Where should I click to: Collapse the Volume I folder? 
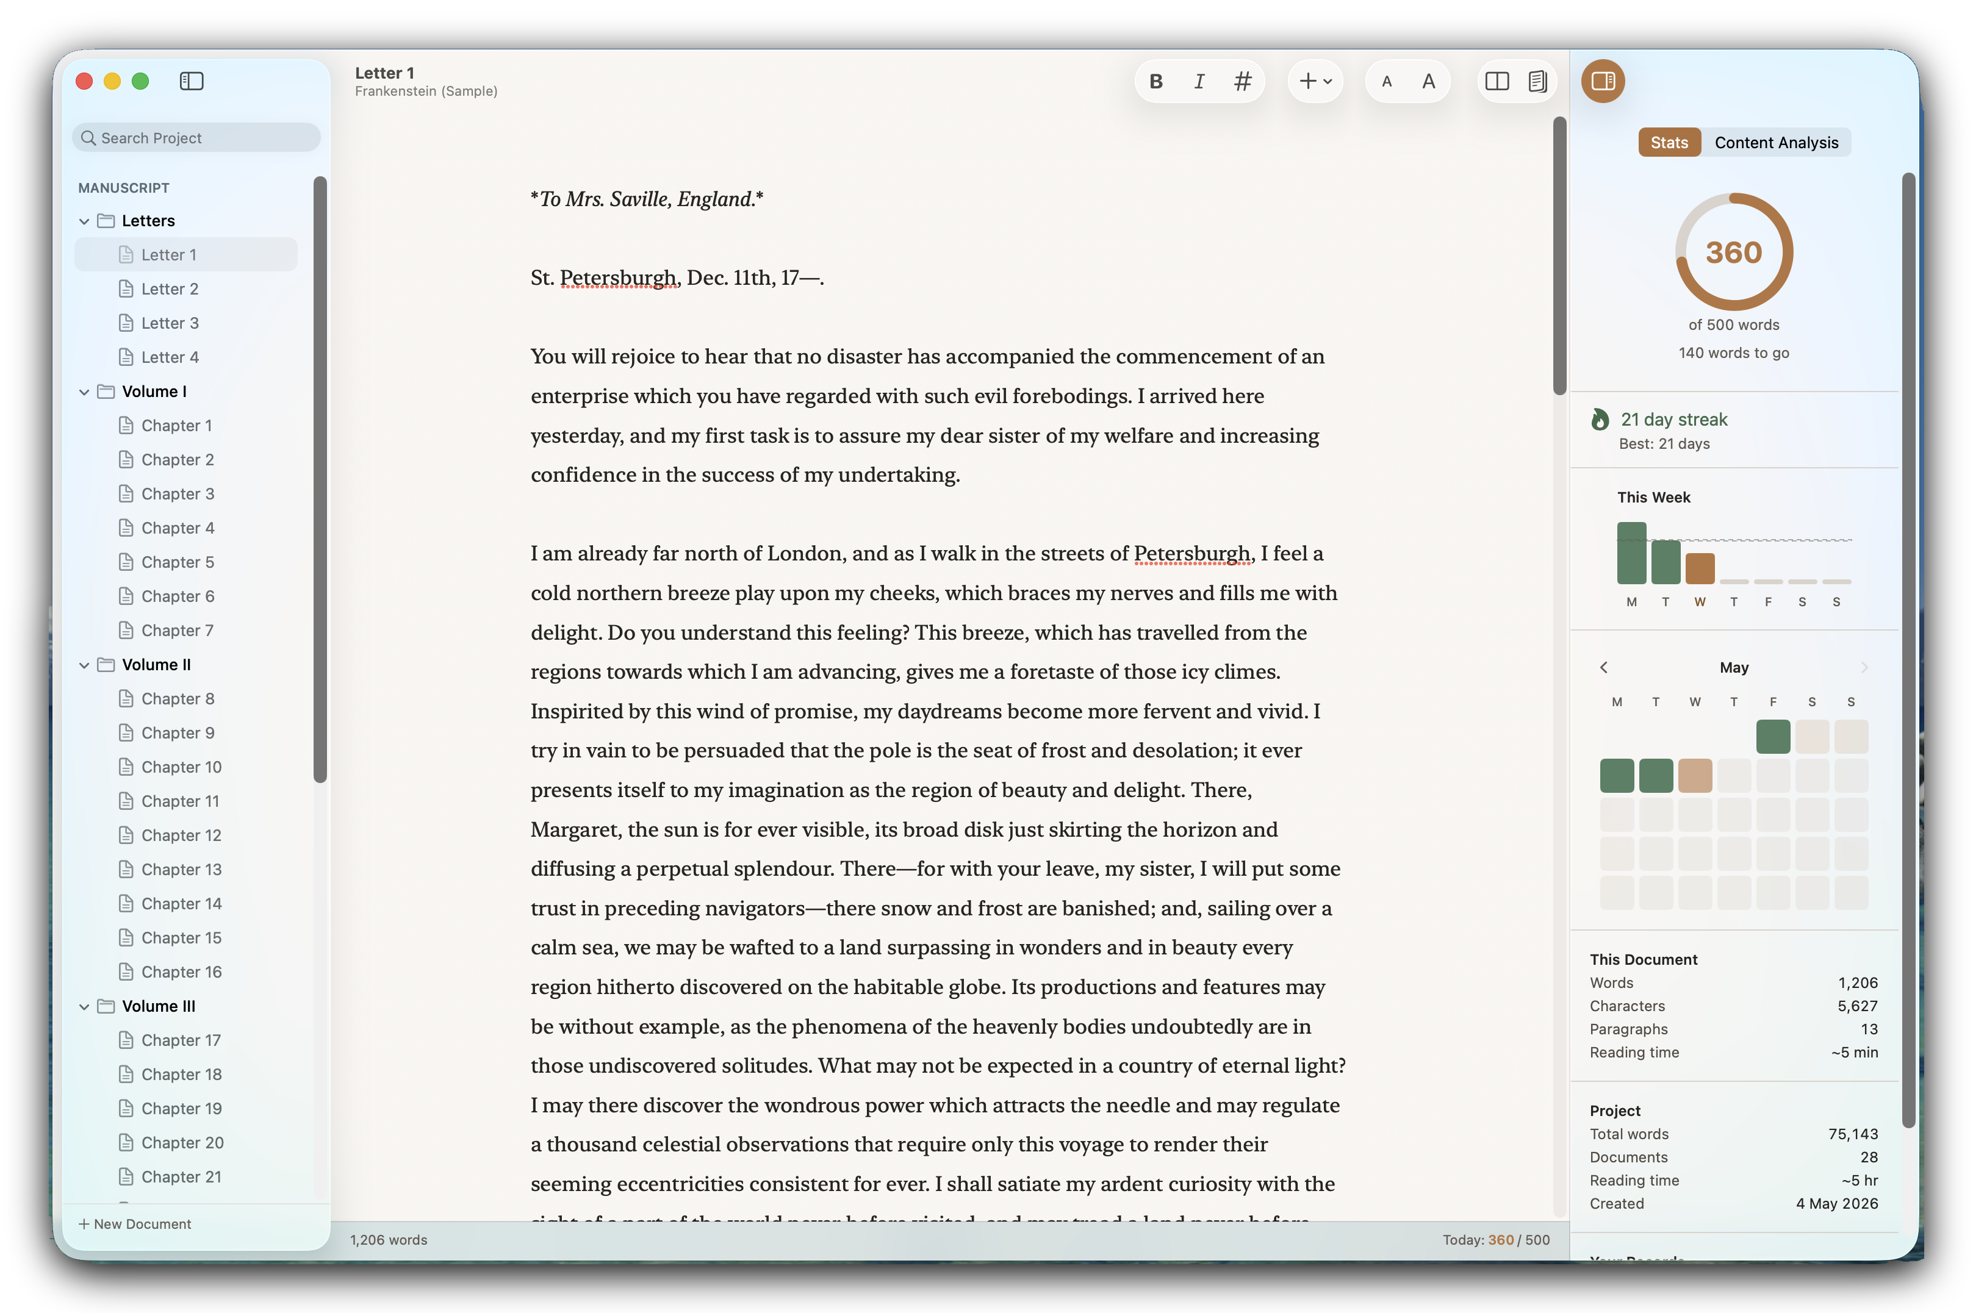(x=84, y=392)
